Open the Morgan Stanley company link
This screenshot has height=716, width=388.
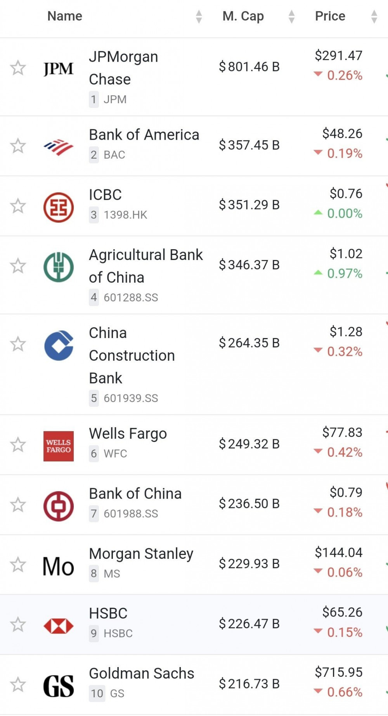[x=141, y=554]
